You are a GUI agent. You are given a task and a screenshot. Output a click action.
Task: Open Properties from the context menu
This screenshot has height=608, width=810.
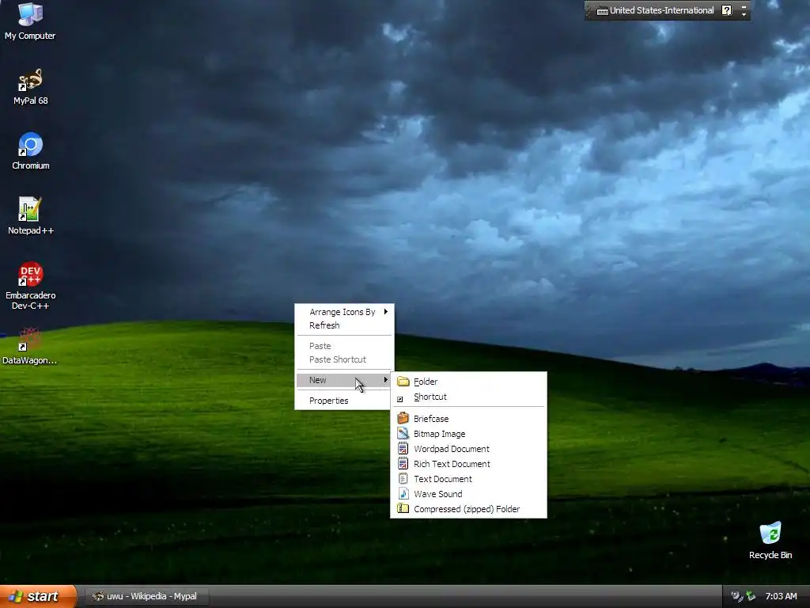coord(344,401)
